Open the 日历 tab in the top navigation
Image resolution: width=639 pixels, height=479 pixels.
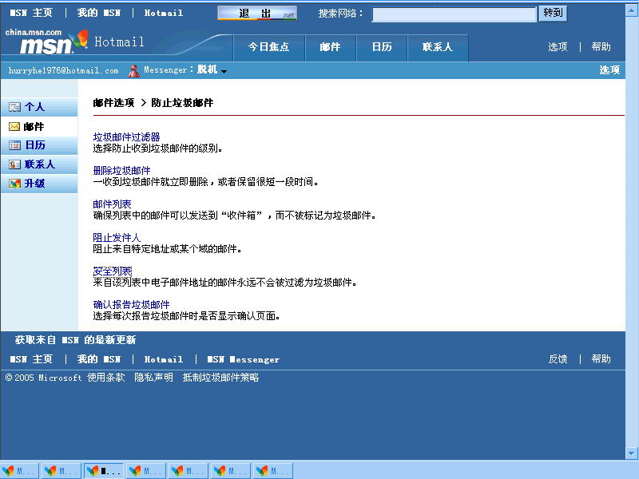pyautogui.click(x=382, y=47)
